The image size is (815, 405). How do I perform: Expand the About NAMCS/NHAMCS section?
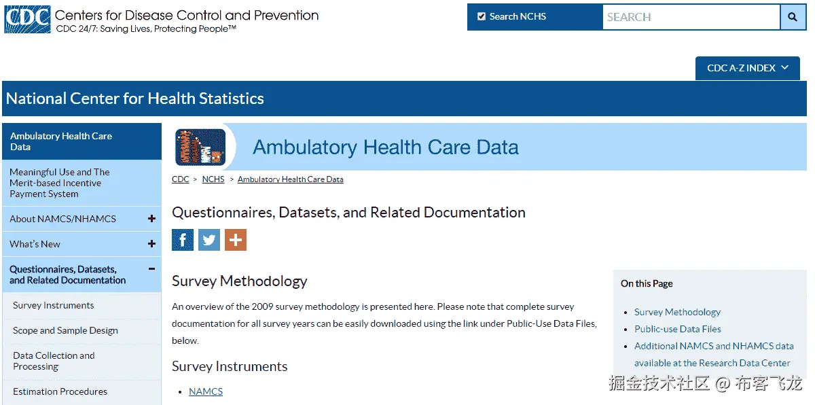pos(151,219)
